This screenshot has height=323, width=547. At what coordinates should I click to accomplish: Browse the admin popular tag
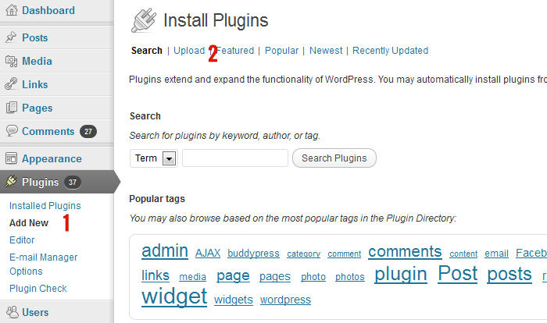coord(165,251)
